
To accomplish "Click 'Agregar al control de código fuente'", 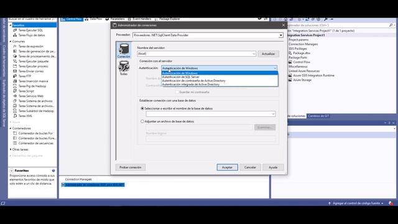I will 356,203.
